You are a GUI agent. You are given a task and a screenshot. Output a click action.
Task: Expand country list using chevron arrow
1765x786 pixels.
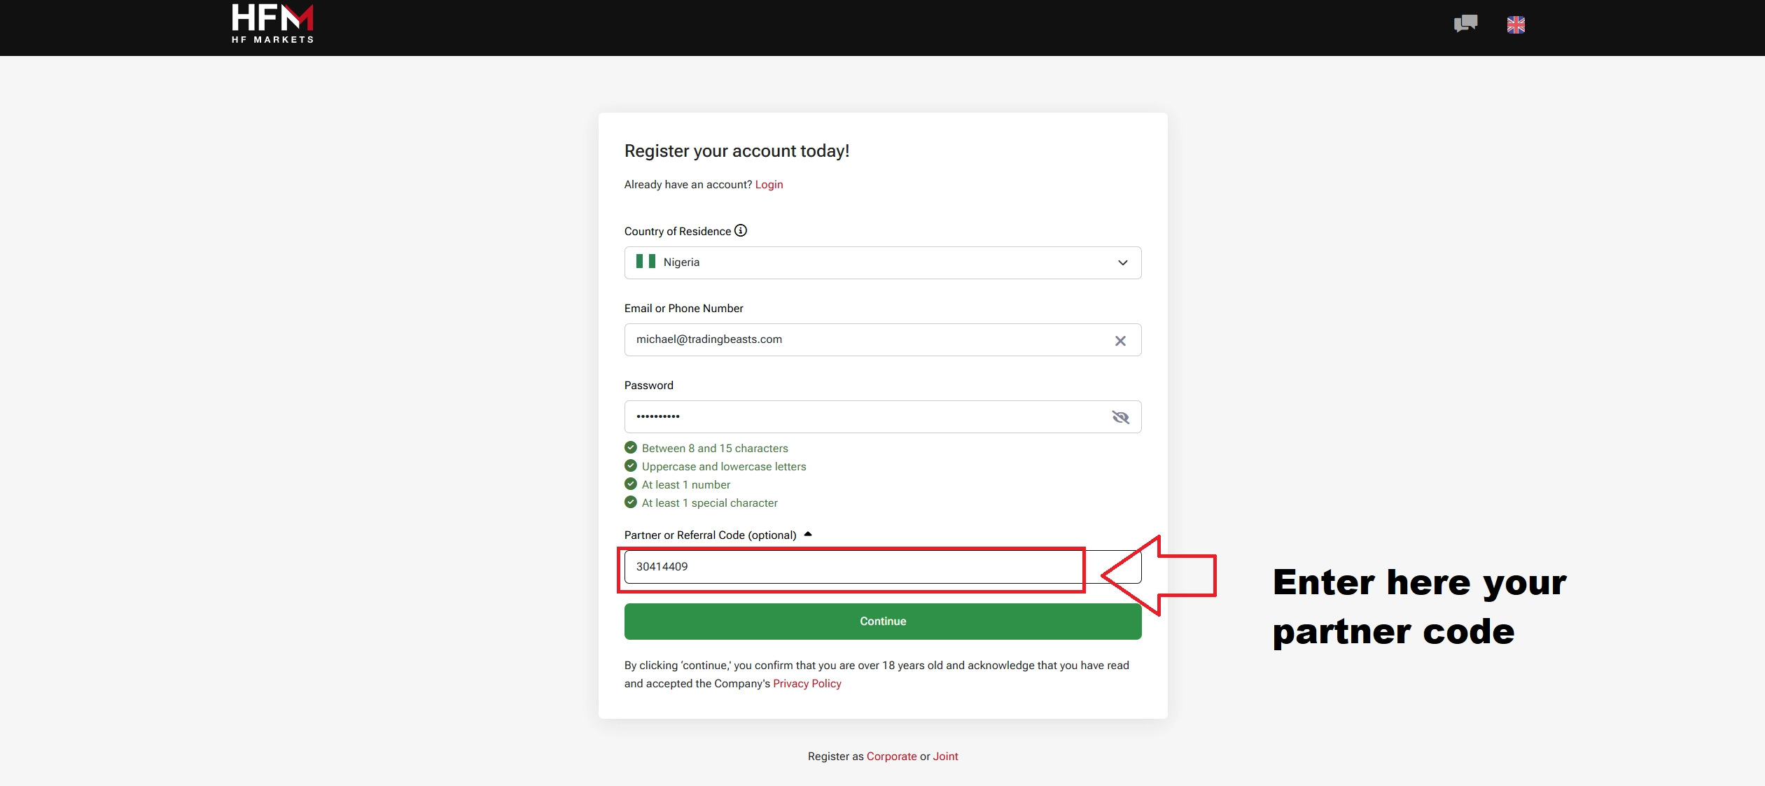(1123, 262)
